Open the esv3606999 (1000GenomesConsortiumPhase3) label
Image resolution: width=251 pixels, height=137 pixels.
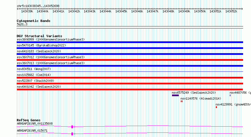tap(51, 39)
